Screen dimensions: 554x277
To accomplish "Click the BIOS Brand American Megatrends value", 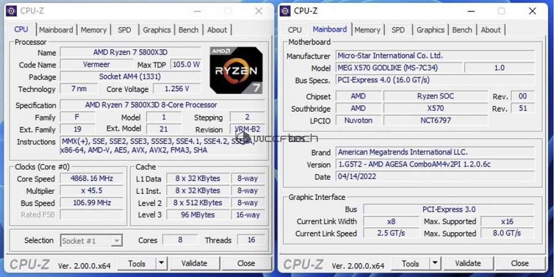I will point(435,152).
